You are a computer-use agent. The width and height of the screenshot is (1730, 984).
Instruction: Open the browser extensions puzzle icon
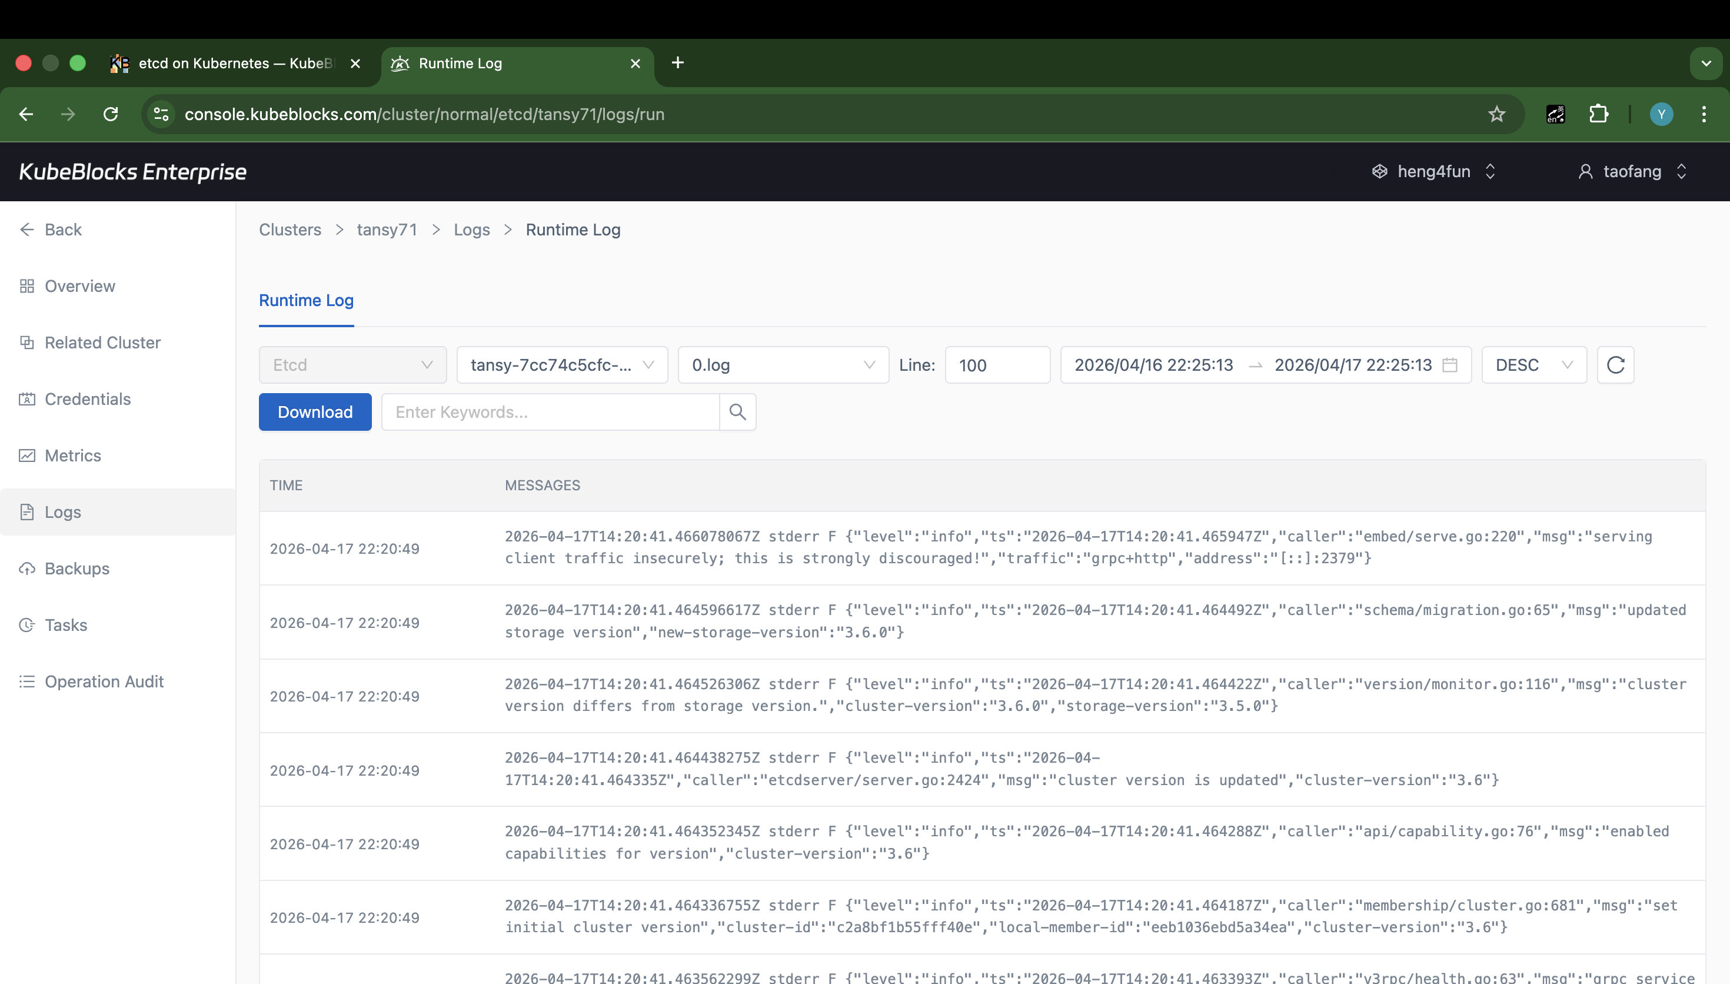[x=1598, y=114]
